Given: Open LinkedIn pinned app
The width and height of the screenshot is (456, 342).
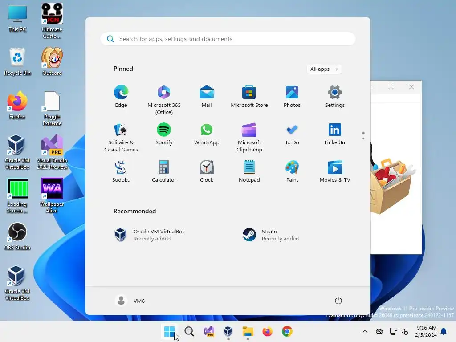Looking at the screenshot, I should [x=335, y=134].
